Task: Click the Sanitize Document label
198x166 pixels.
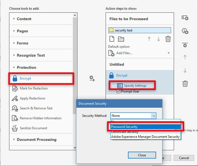Action: click(x=33, y=128)
